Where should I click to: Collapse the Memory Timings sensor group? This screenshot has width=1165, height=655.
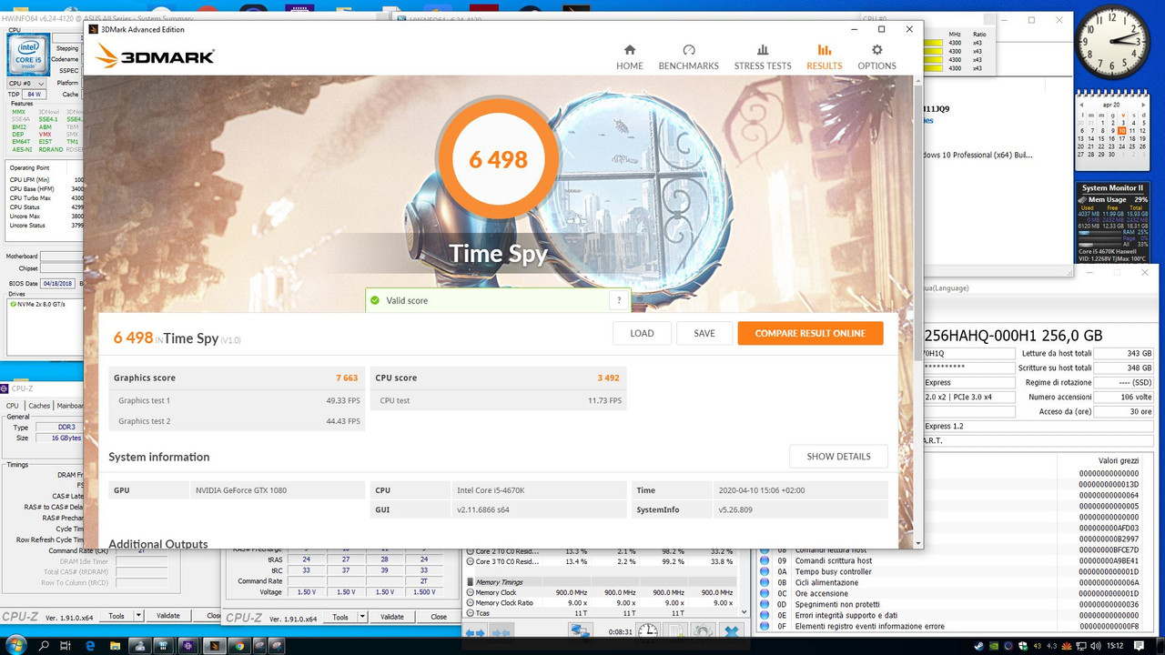coord(470,582)
